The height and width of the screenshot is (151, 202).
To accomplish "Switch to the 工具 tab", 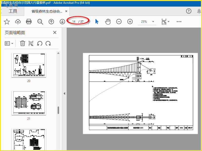I will tap(13, 11).
